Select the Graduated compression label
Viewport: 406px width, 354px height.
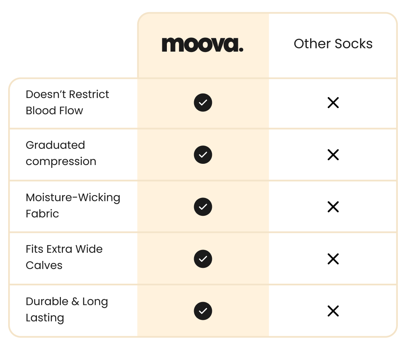click(x=61, y=153)
